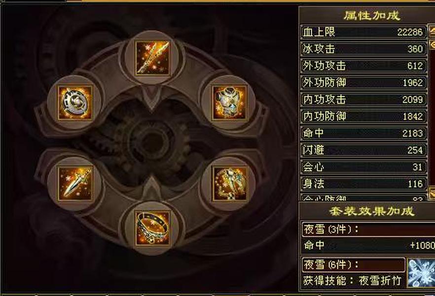The height and width of the screenshot is (296, 435).
Task: Select the 血上限 attribute row
Action: click(363, 32)
